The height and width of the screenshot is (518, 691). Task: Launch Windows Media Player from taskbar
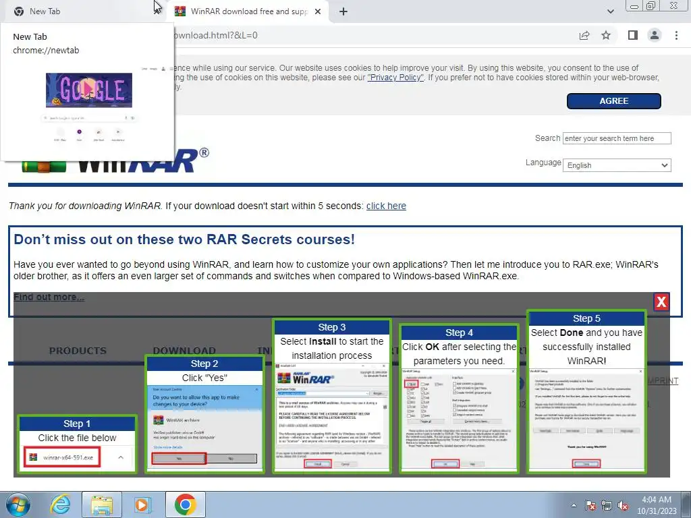point(142,505)
